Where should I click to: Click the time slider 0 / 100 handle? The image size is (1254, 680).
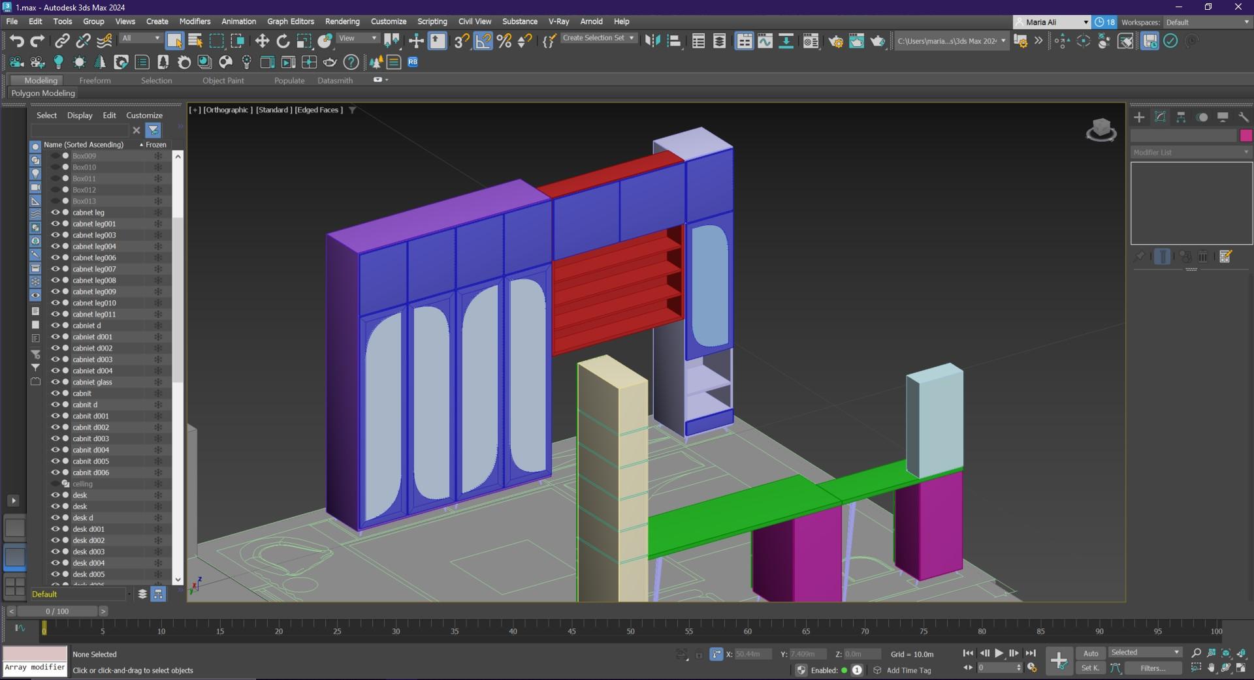click(x=57, y=611)
